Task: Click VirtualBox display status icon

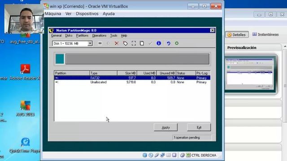Action: click(x=174, y=155)
